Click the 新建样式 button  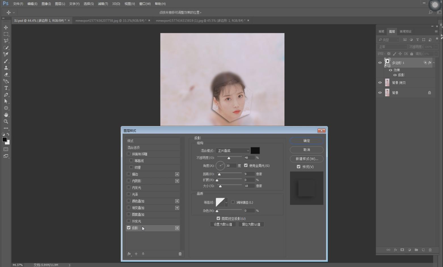coord(306,159)
